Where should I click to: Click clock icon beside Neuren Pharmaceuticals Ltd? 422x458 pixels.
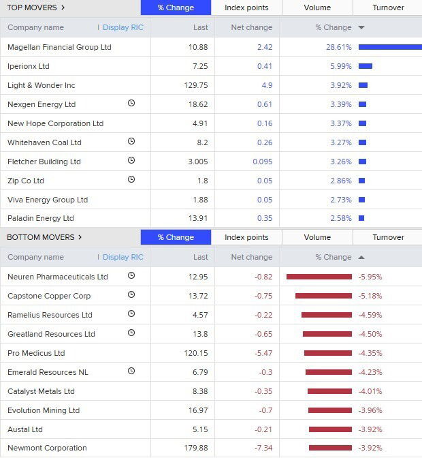pyautogui.click(x=131, y=276)
